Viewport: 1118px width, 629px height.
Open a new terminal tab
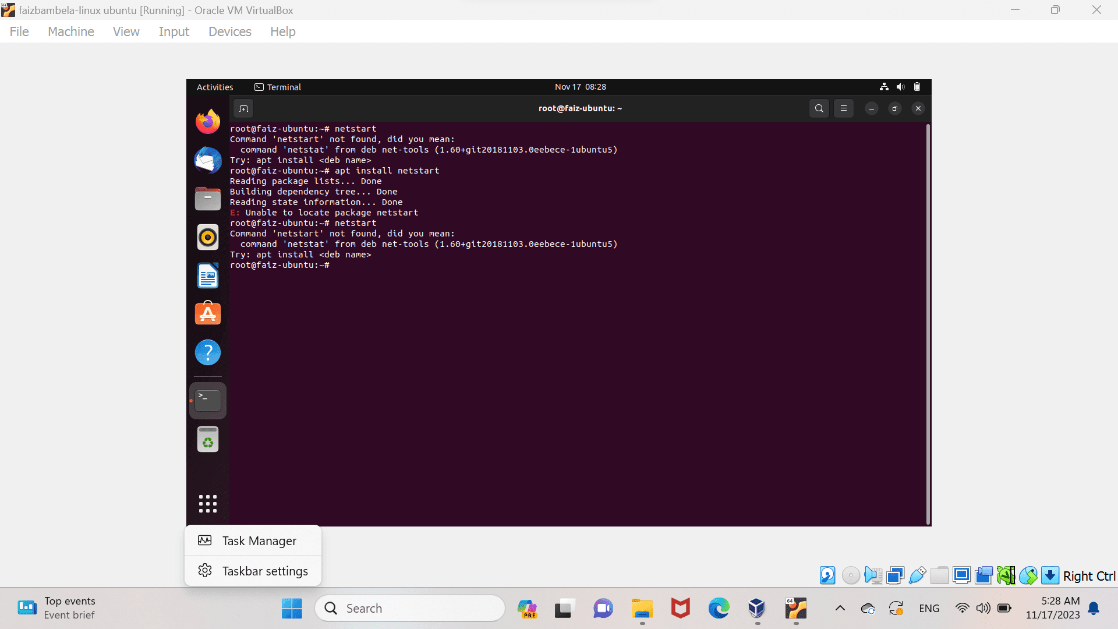click(x=243, y=108)
